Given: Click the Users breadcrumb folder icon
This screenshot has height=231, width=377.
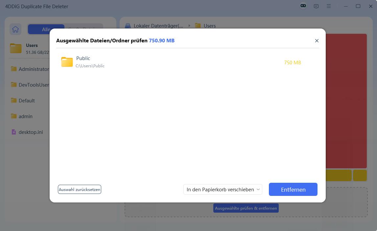Looking at the screenshot, I should point(198,26).
